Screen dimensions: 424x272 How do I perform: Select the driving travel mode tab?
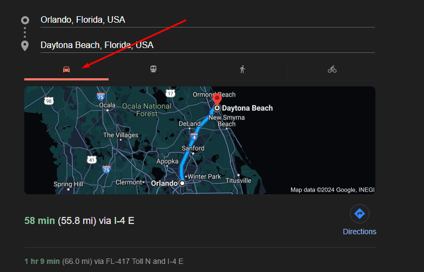(x=66, y=69)
